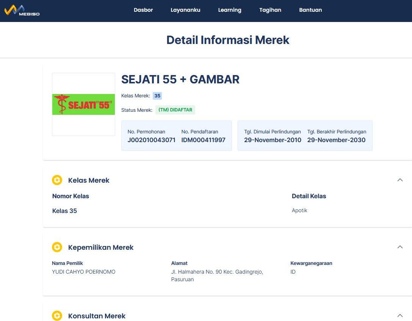This screenshot has height=321, width=412.
Task: Click the Kewarganegaraan label
Action: (x=311, y=263)
